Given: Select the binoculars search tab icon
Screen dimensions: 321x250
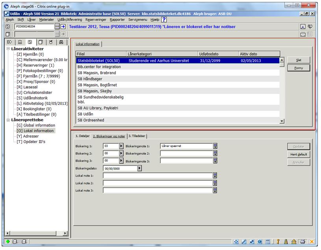Looking at the screenshot, I should [x=61, y=42].
